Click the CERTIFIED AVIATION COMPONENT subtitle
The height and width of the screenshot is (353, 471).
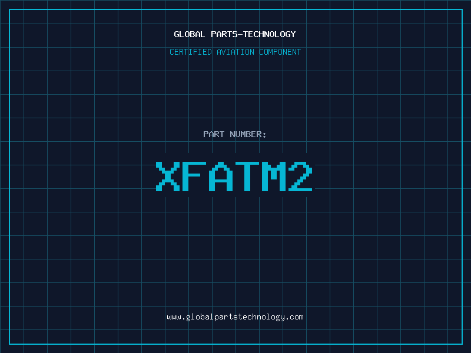(x=235, y=52)
